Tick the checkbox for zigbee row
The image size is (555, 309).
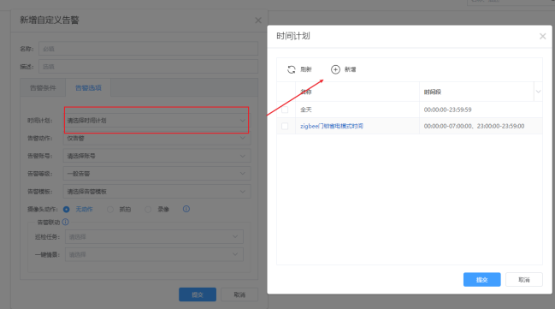pyautogui.click(x=285, y=126)
